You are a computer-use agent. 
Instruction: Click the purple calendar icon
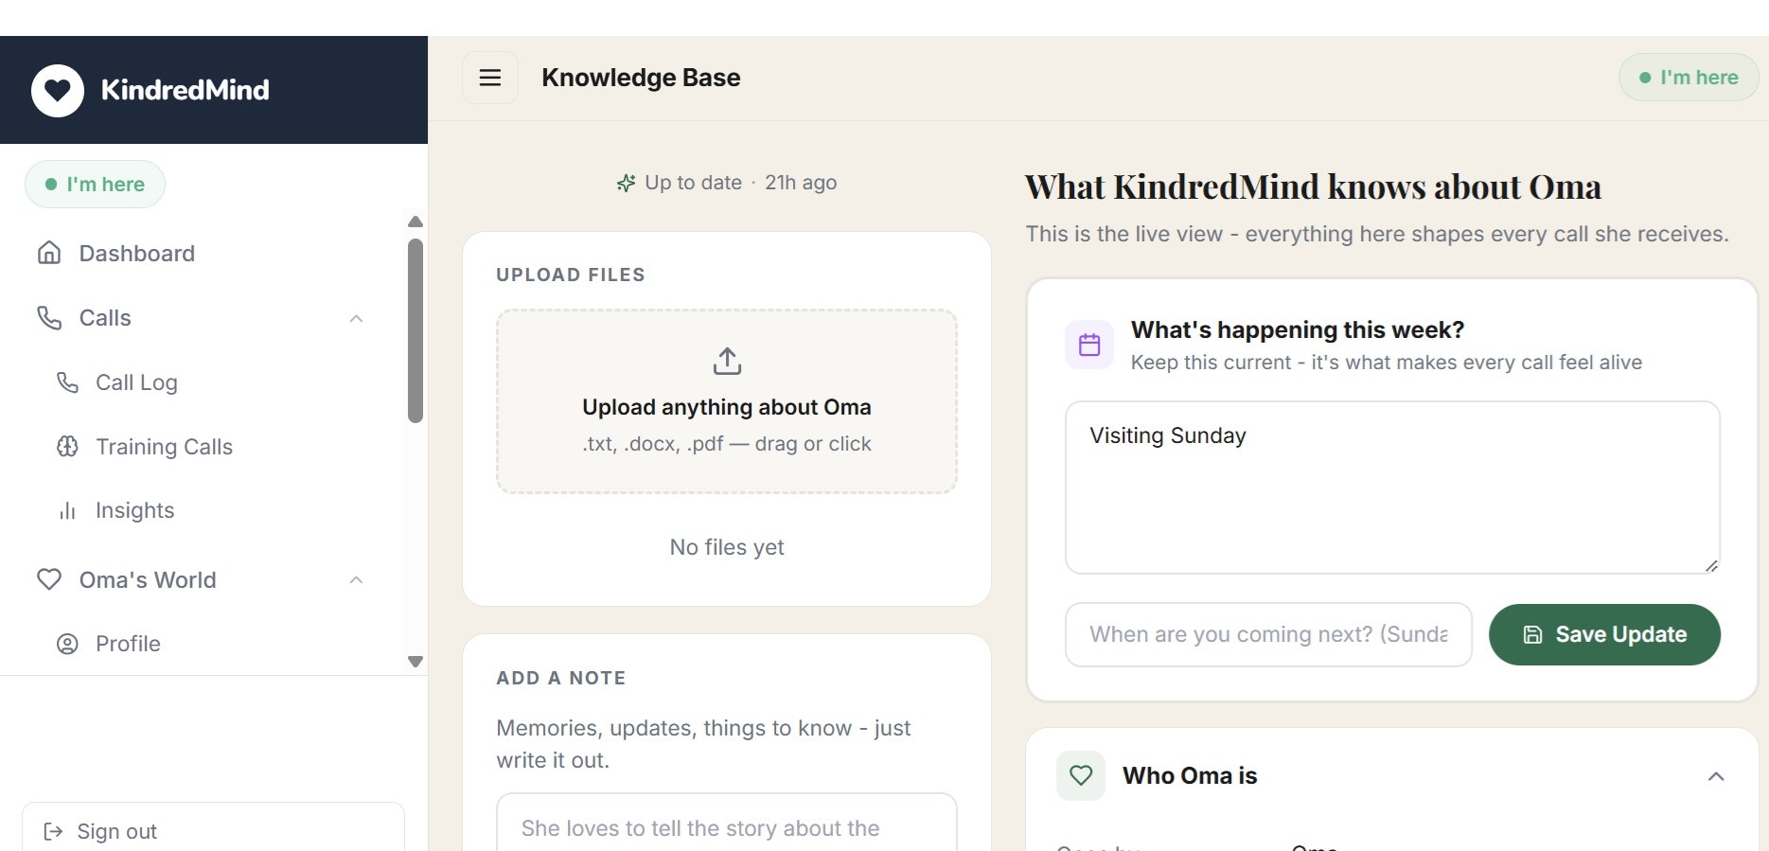click(x=1089, y=345)
